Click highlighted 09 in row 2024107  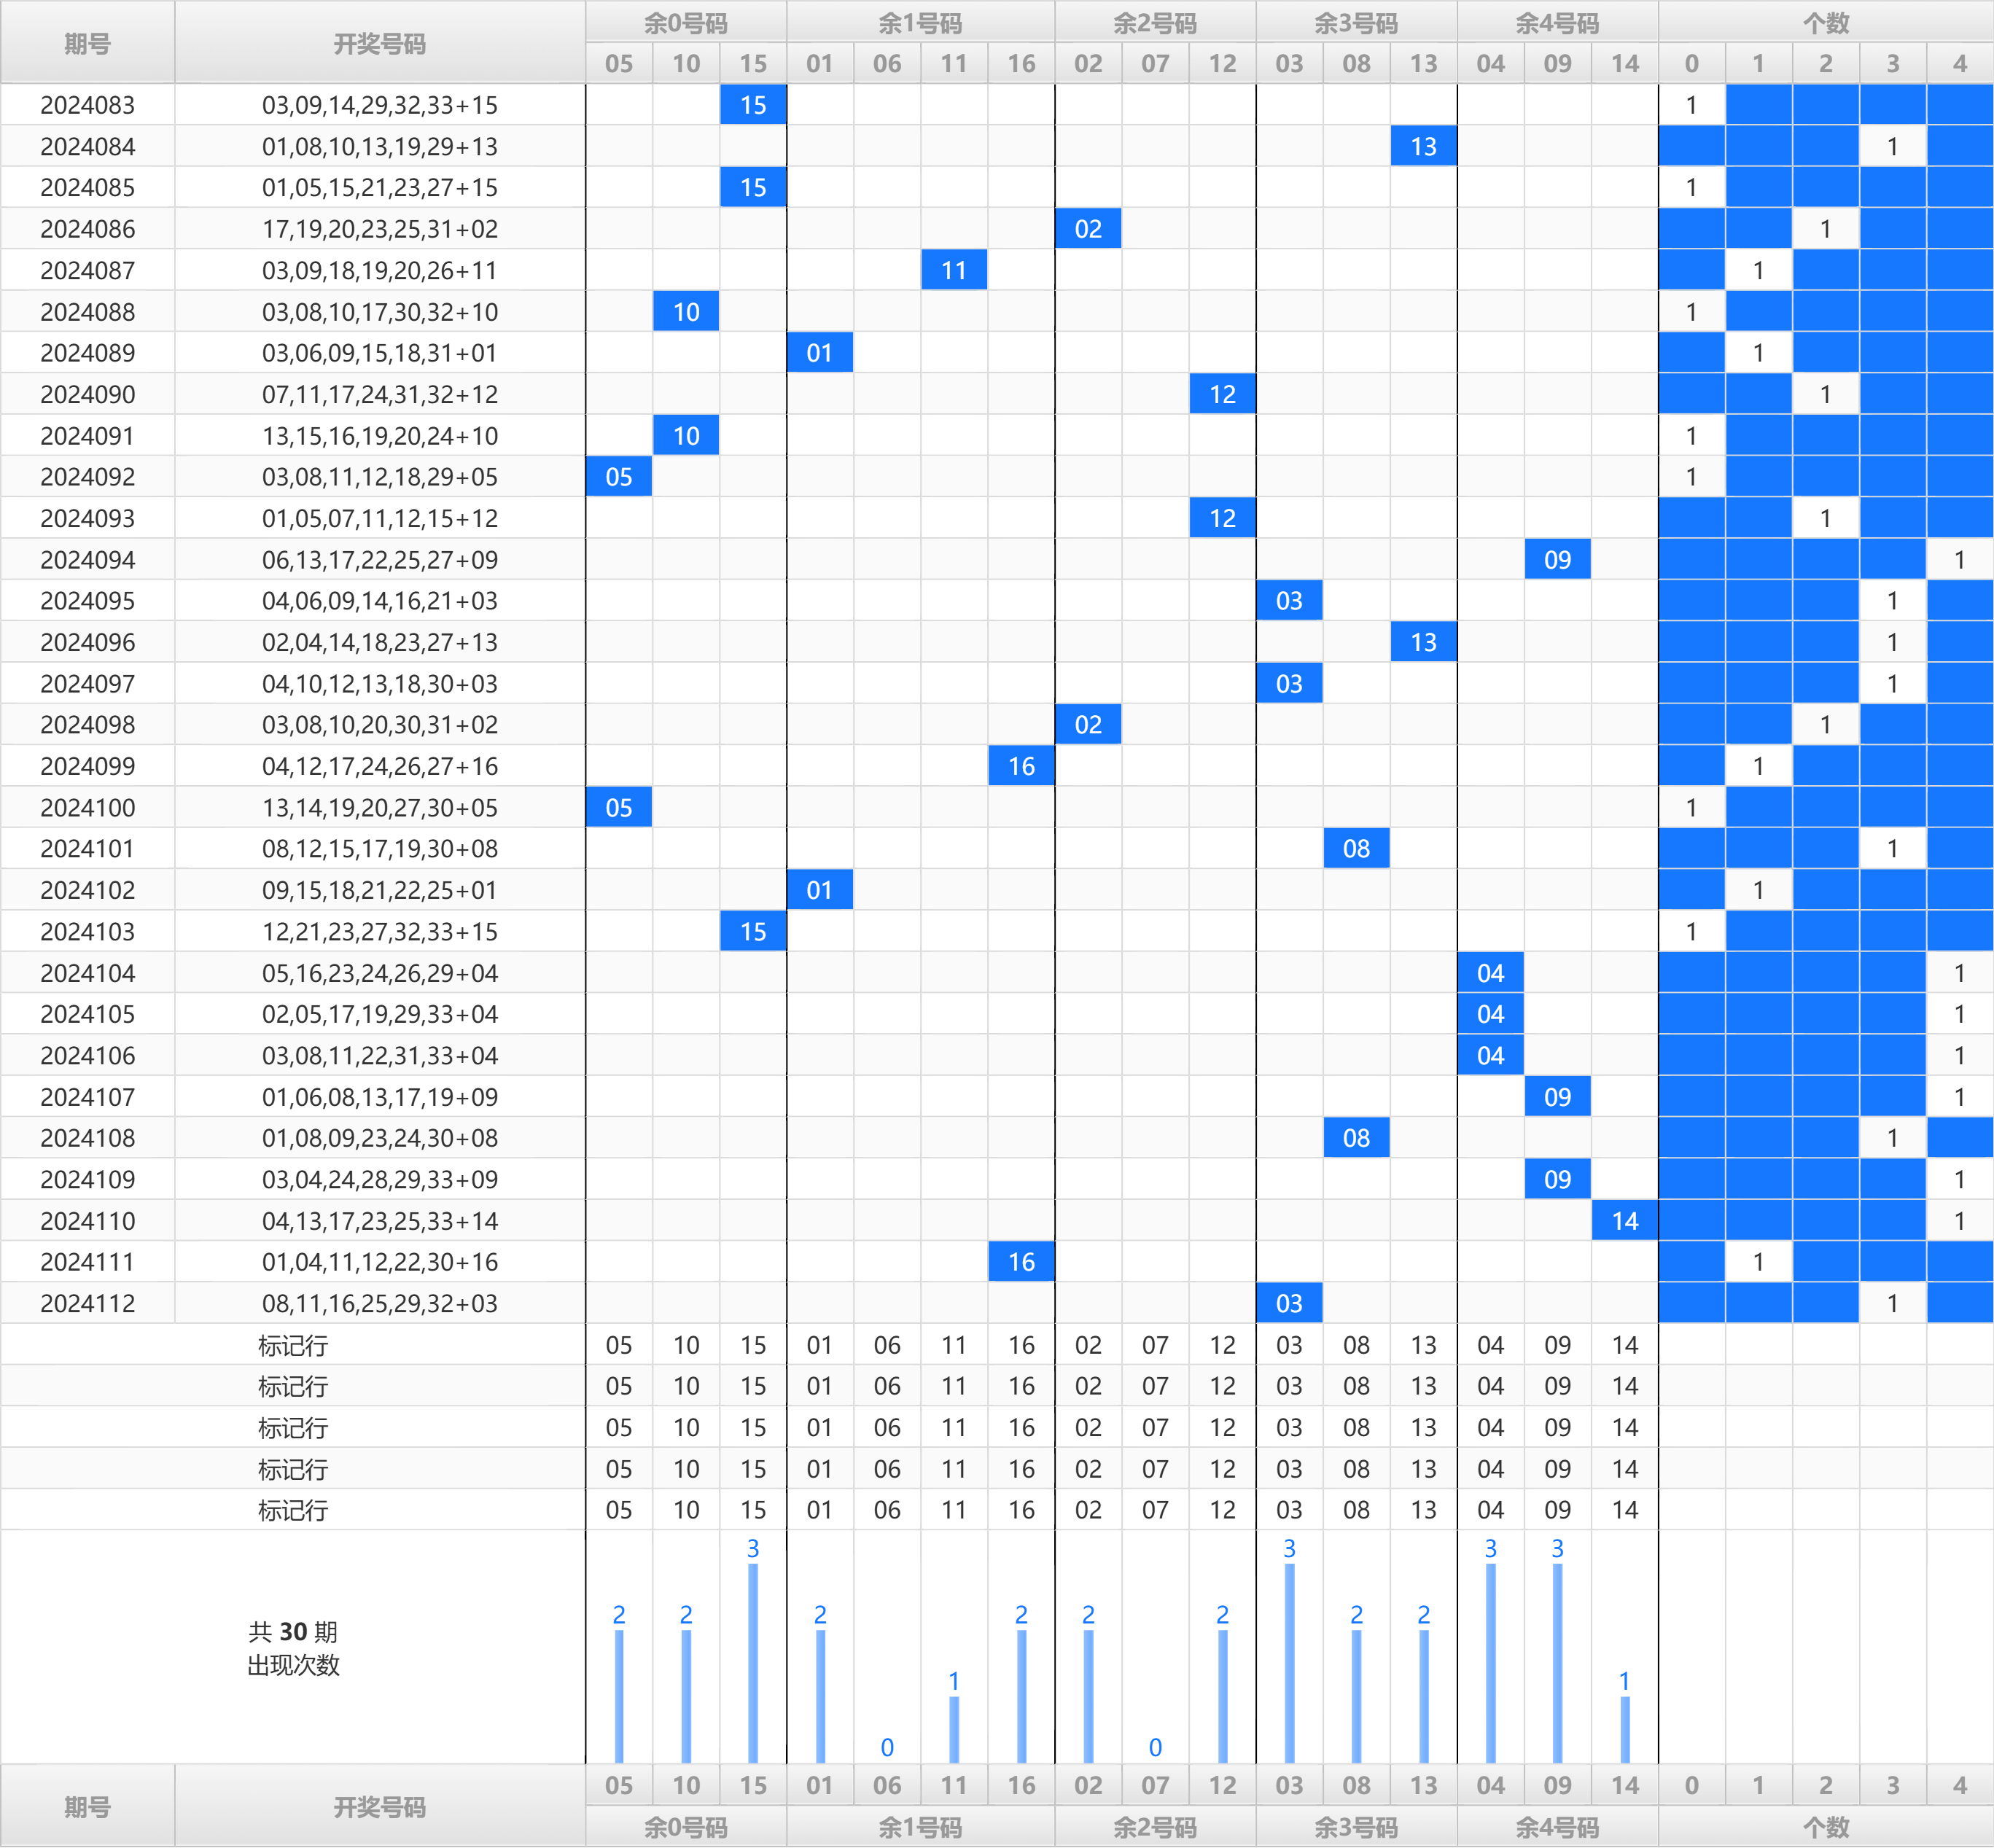[x=1558, y=1097]
